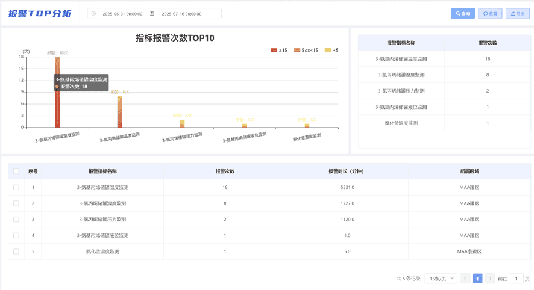Select page 1 in pagination
This screenshot has width=534, height=290.
(477, 279)
